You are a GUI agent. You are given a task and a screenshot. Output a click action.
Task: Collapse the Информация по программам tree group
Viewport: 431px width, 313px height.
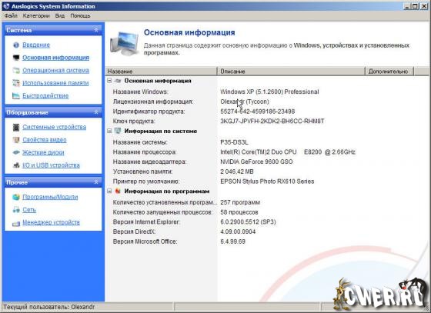point(109,191)
